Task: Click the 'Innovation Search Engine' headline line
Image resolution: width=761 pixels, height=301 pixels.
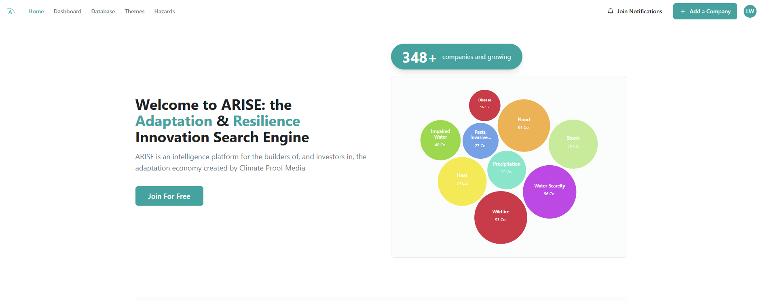Action: point(222,137)
